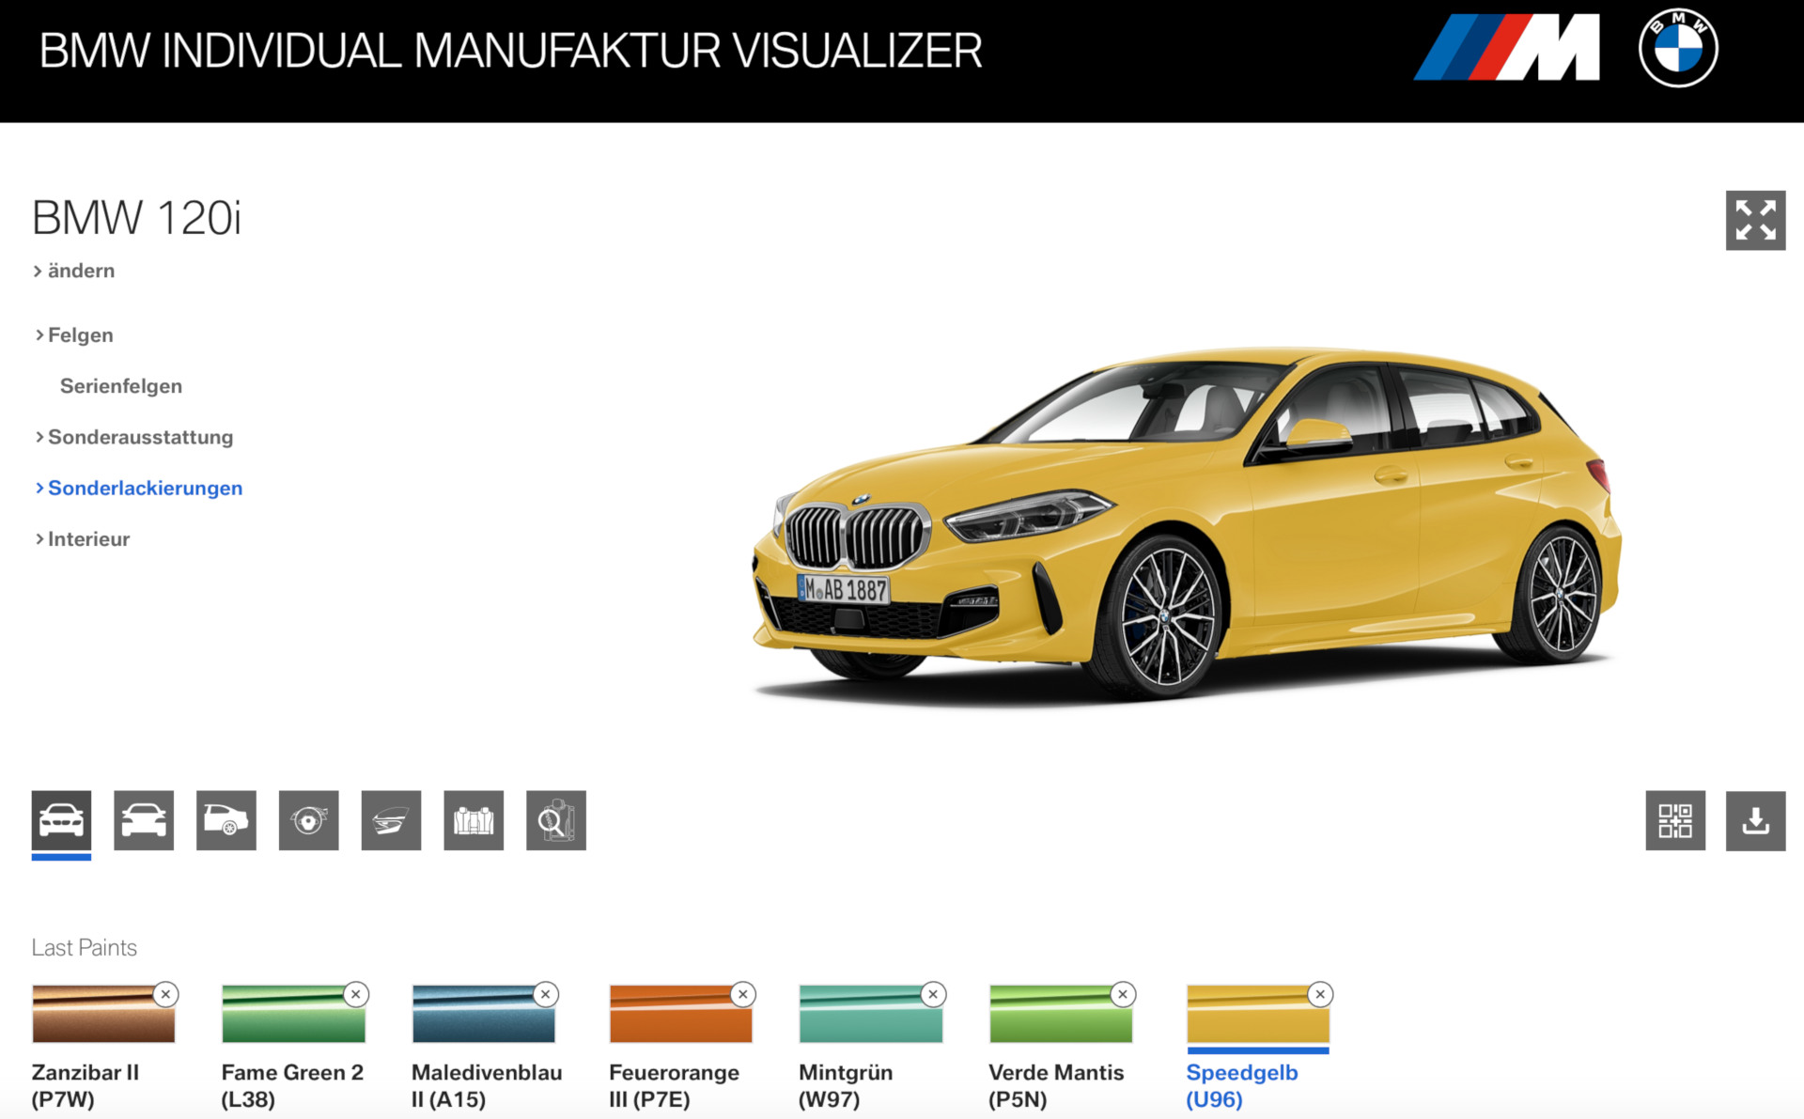The image size is (1804, 1119).
Task: Remove Zanzibar II from last paints
Action: click(x=165, y=994)
